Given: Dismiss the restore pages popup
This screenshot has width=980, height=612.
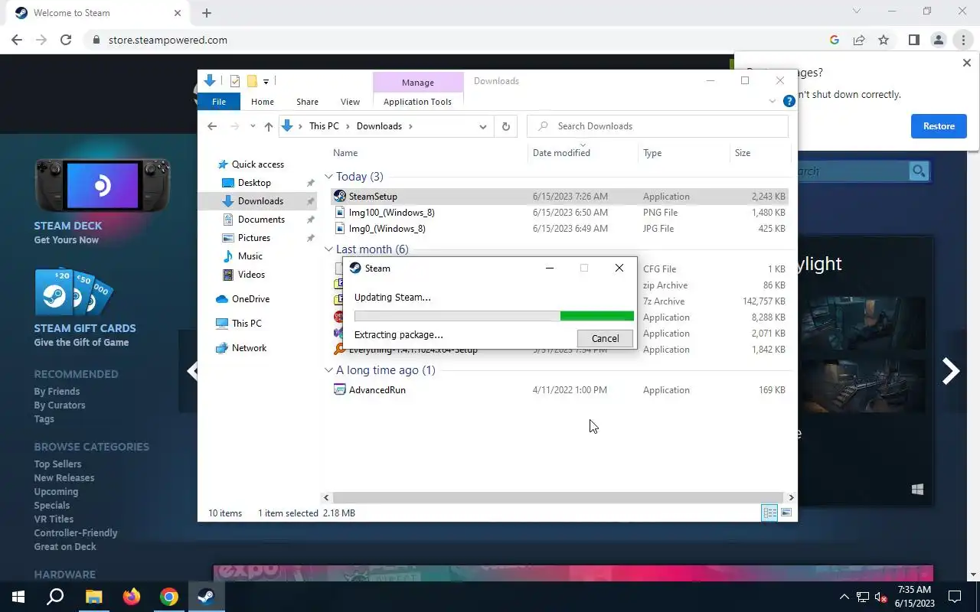Looking at the screenshot, I should coord(966,63).
